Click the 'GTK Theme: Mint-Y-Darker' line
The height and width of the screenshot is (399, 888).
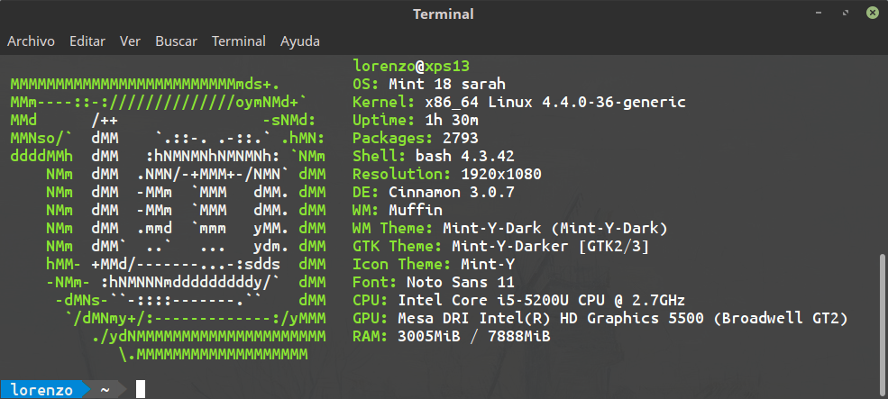tap(500, 247)
